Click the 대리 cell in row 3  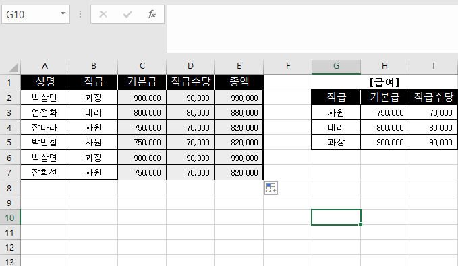94,112
